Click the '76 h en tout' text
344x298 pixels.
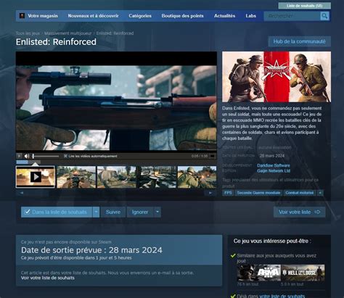pyautogui.click(x=247, y=284)
